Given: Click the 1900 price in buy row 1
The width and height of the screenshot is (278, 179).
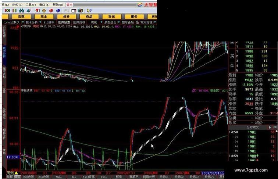Looking at the screenshot, I should (x=249, y=51).
